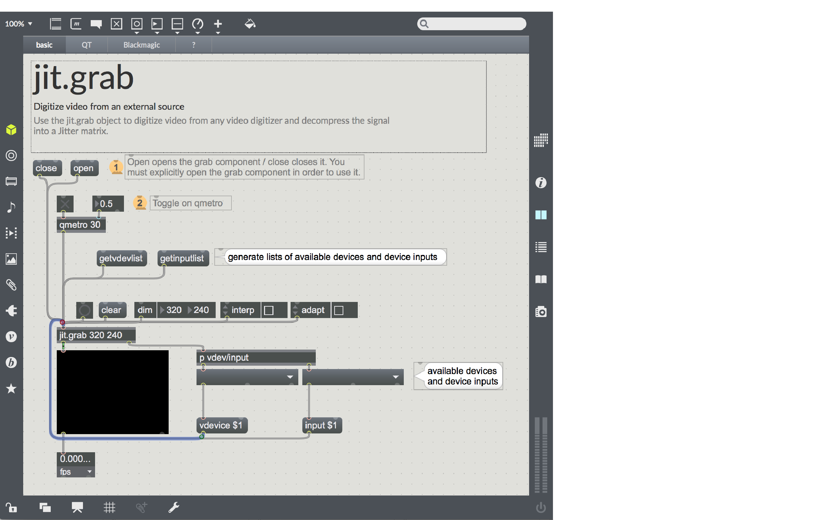Select the dim 320 number box
This screenshot has height=520, width=821.
(x=172, y=310)
